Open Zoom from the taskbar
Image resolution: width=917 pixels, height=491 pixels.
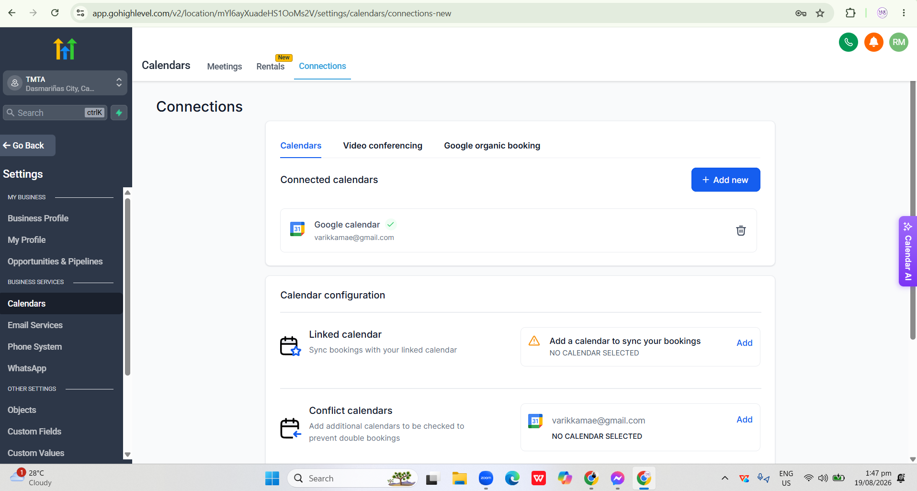486,478
